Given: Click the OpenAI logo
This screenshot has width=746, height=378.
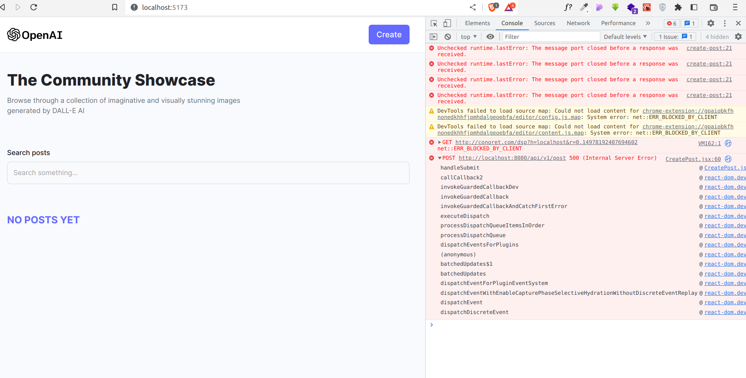Looking at the screenshot, I should (x=35, y=35).
